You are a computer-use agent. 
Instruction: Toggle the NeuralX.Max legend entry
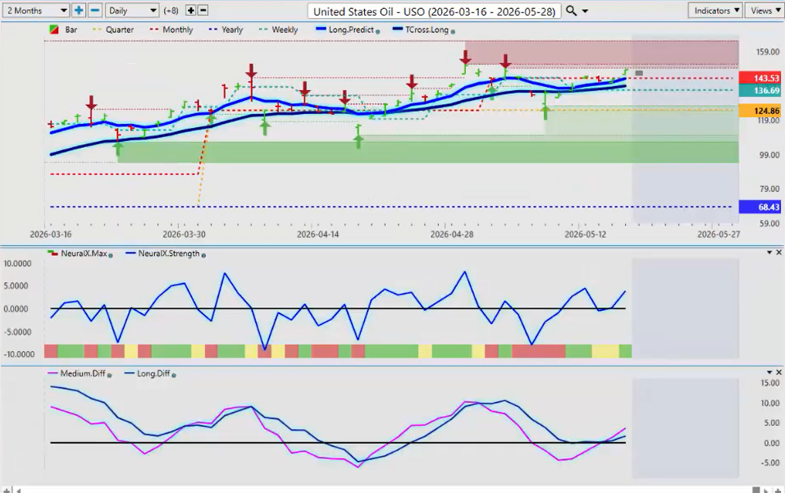point(78,253)
